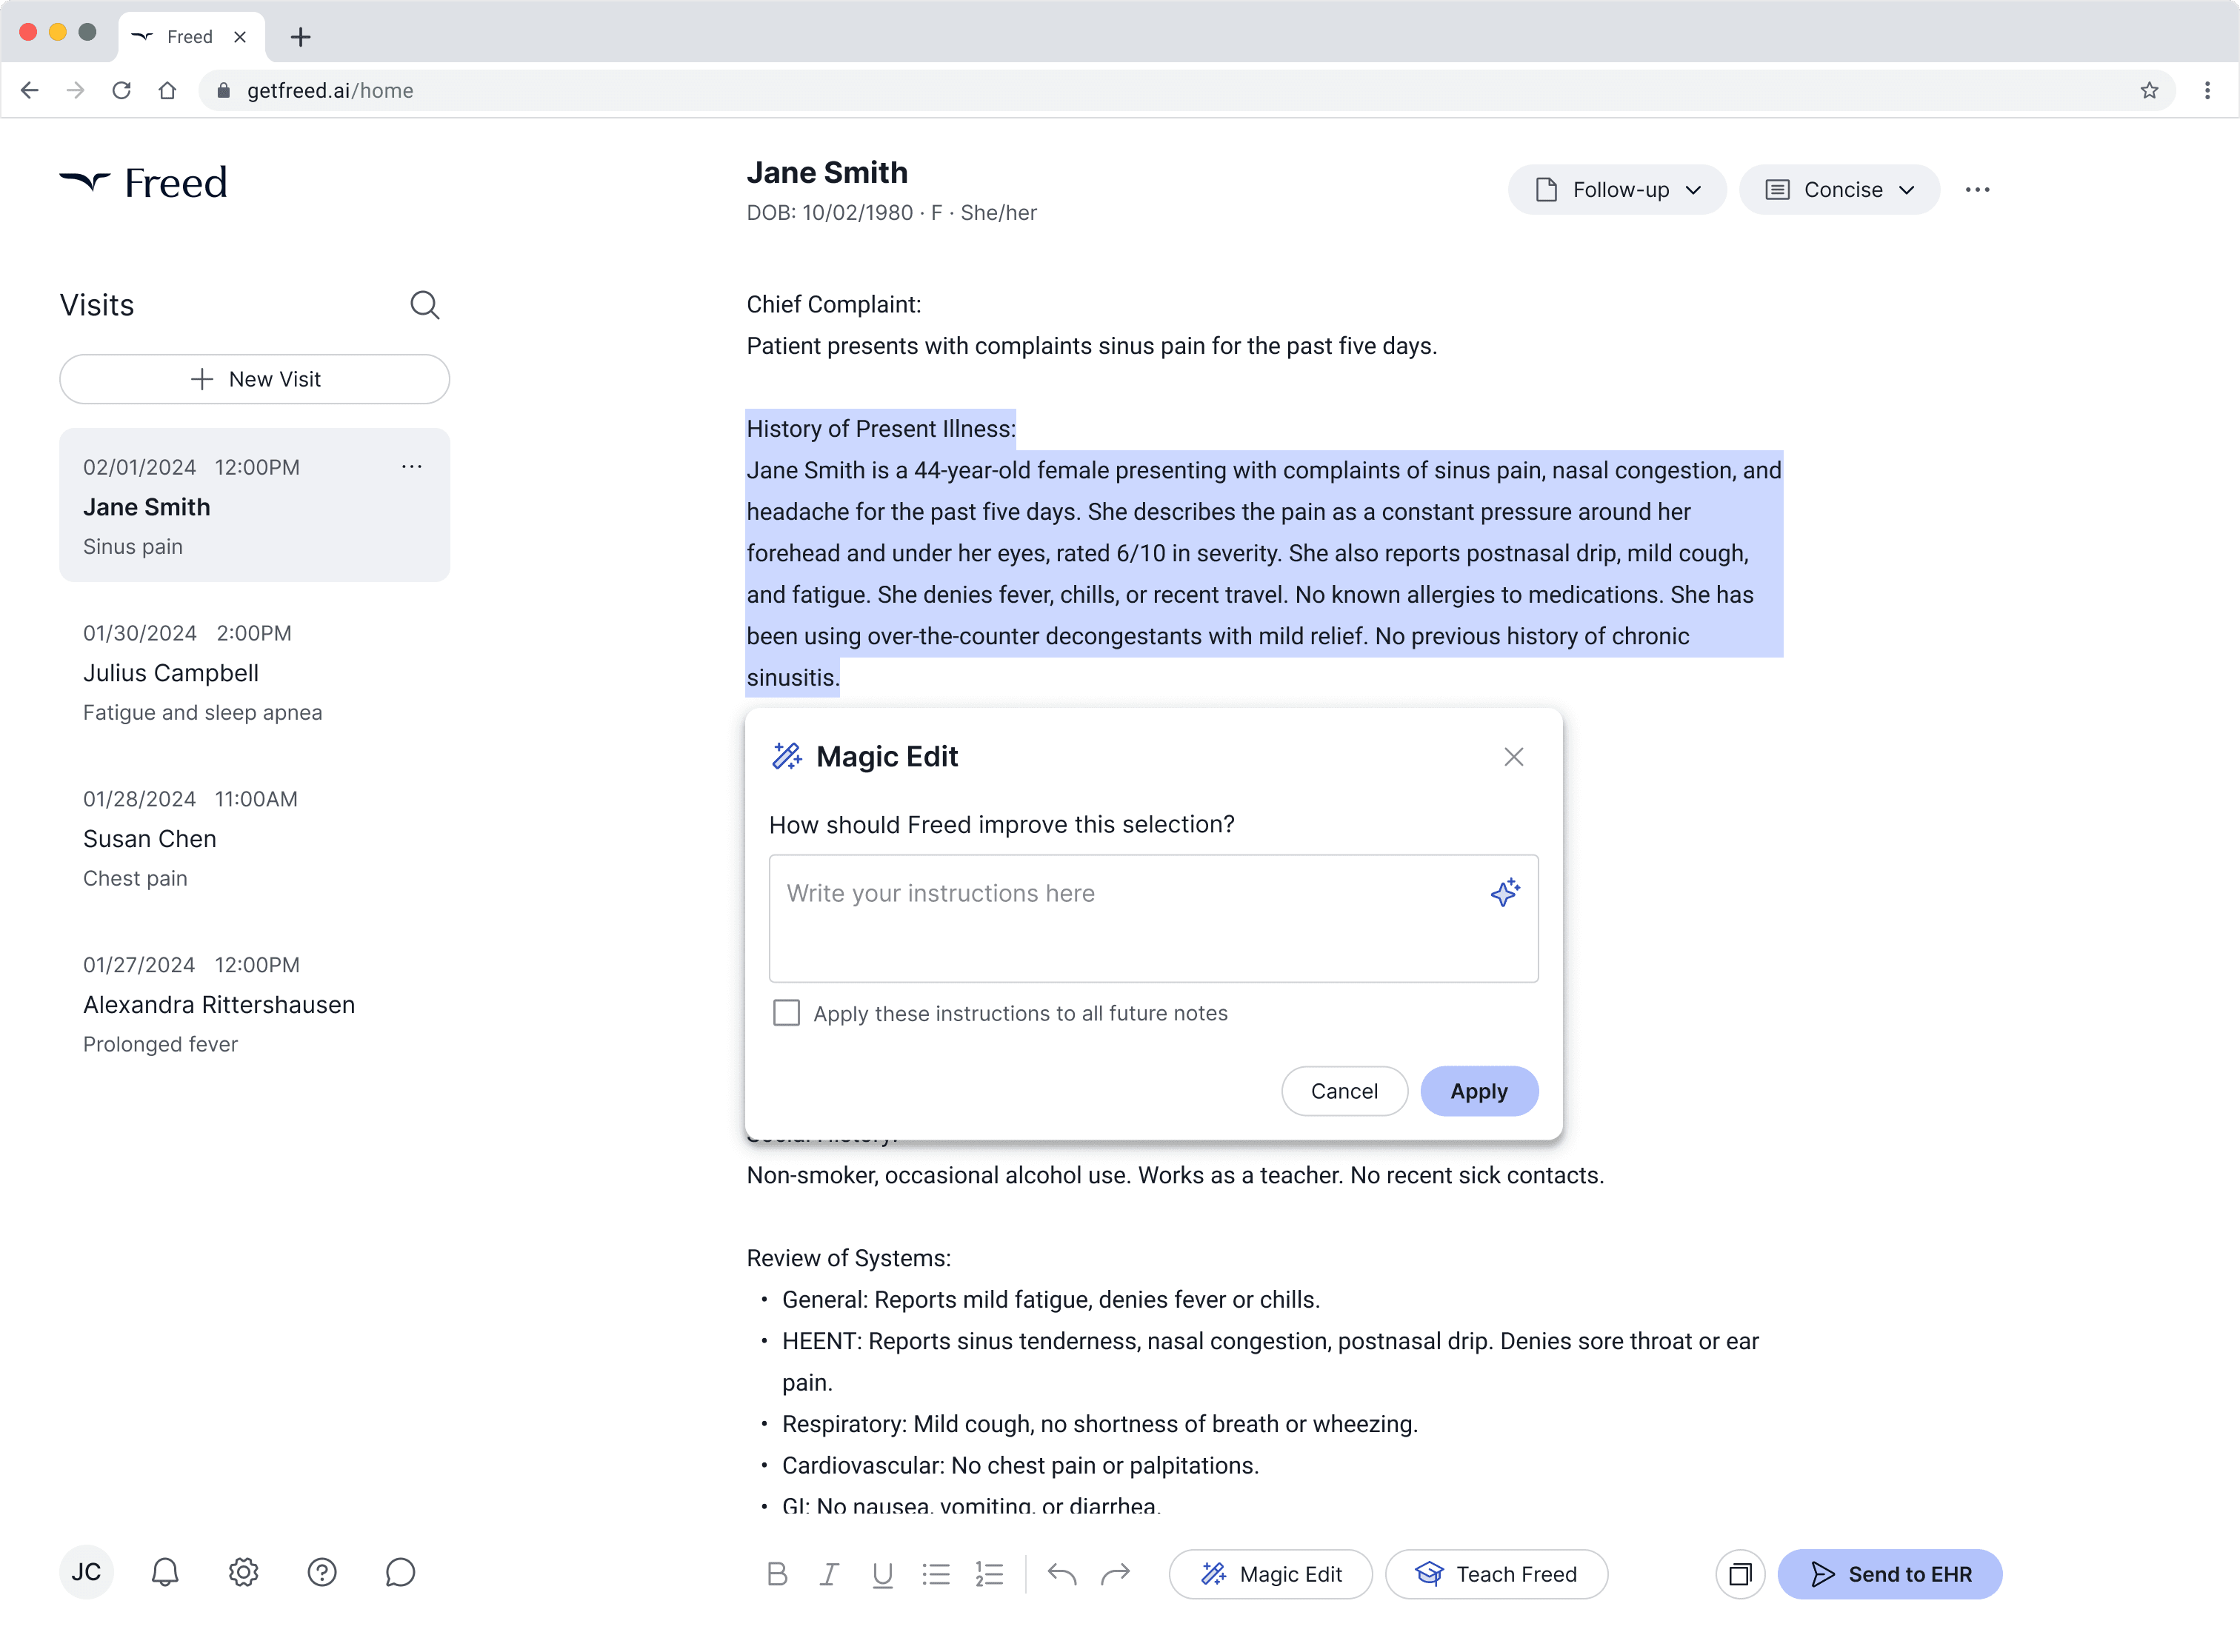Insert a numbered list

pos(989,1574)
